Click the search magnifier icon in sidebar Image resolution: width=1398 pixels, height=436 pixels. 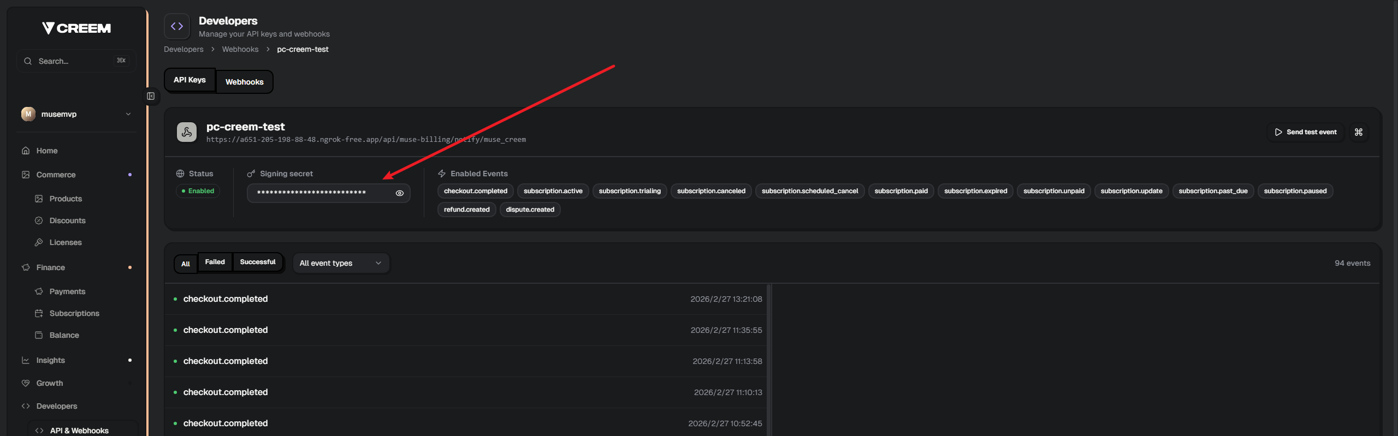pos(28,61)
